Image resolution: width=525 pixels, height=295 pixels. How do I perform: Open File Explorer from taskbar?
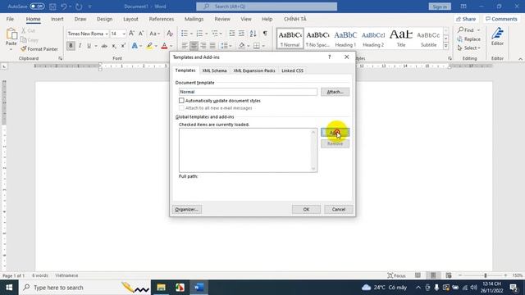click(x=161, y=288)
